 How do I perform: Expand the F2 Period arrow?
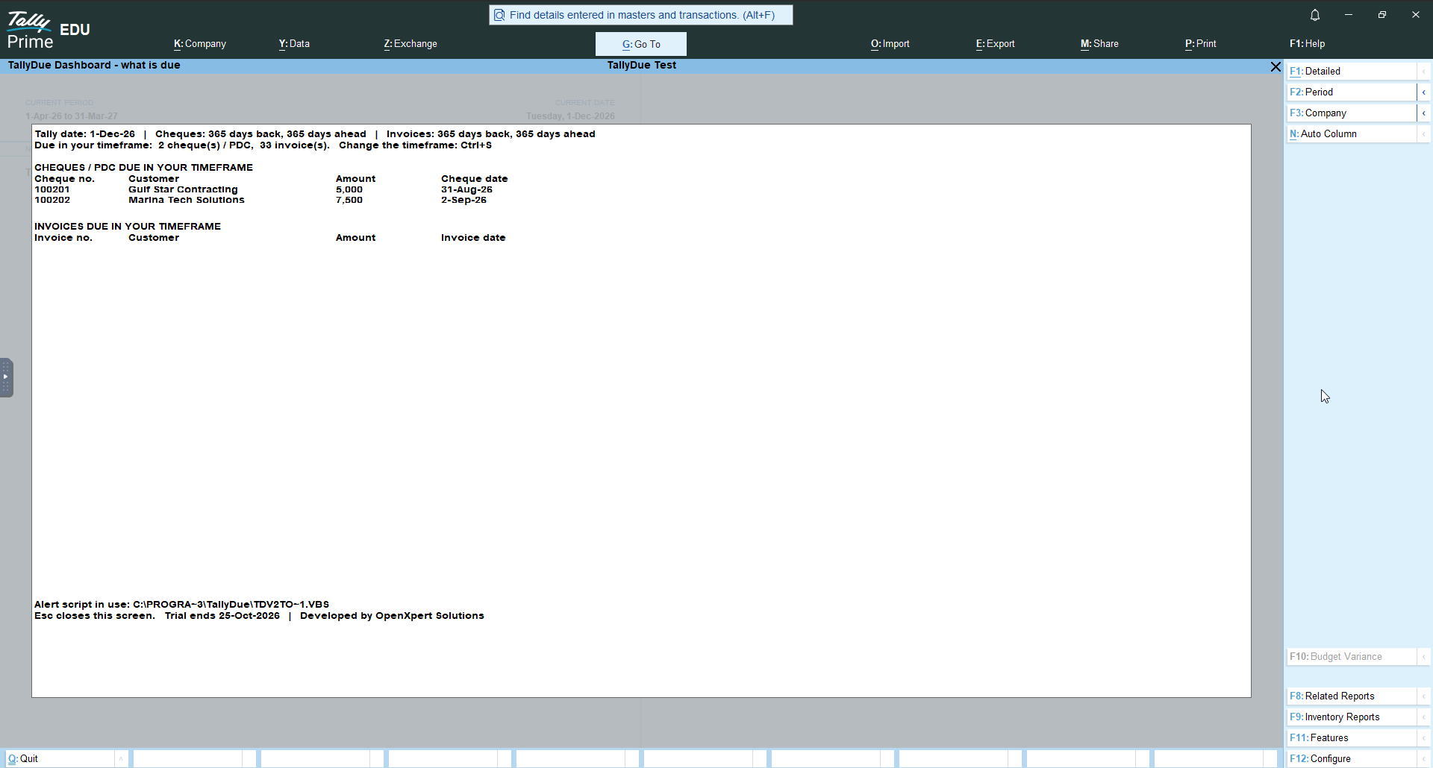tap(1424, 92)
